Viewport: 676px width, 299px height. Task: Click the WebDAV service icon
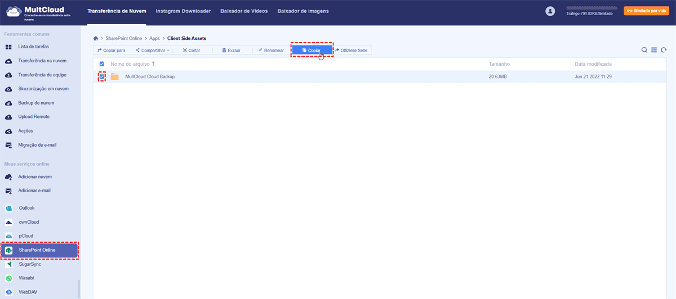click(x=9, y=292)
